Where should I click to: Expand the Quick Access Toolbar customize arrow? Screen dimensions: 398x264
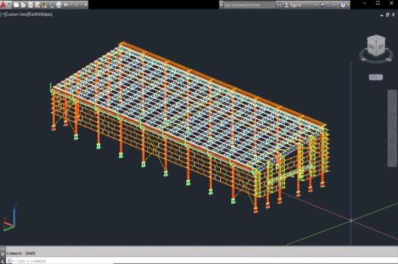tap(85, 5)
